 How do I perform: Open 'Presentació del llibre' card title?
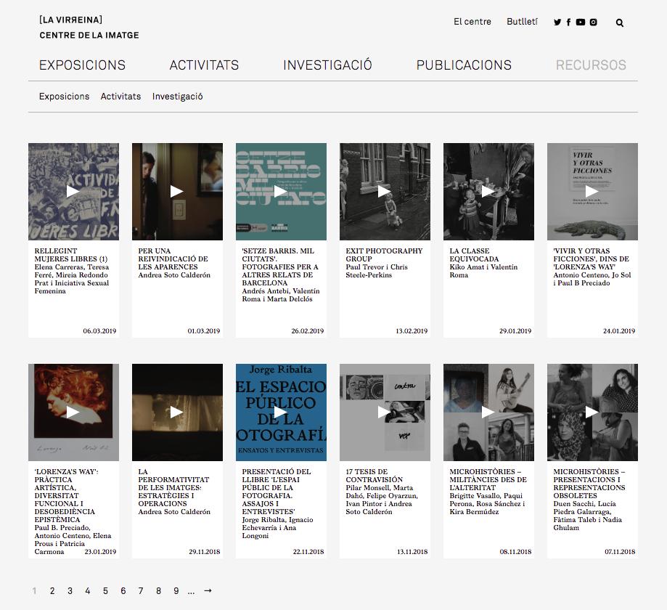(277, 492)
